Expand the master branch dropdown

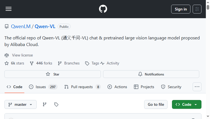(20, 104)
